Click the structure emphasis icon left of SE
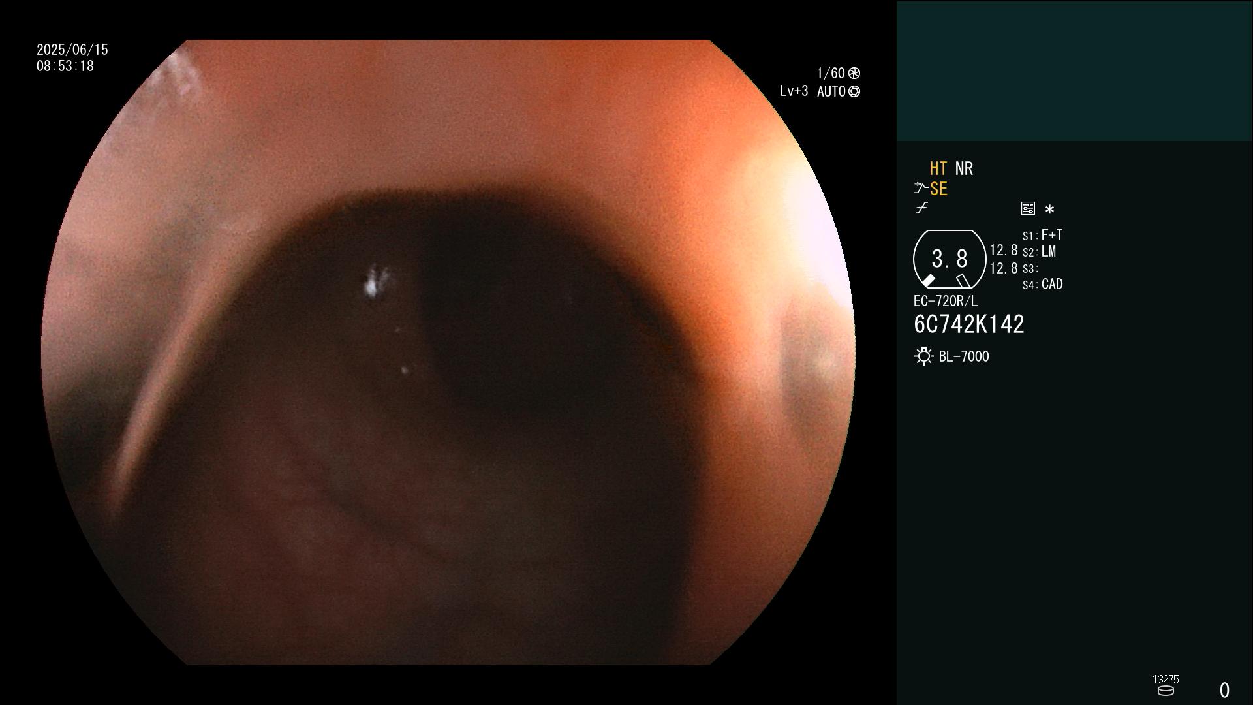The image size is (1253, 705). (921, 188)
